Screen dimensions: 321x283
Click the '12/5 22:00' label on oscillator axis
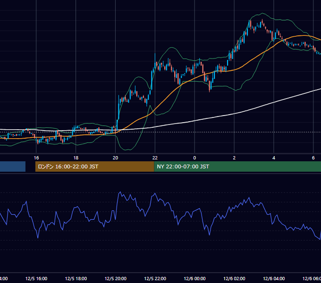[155, 278]
